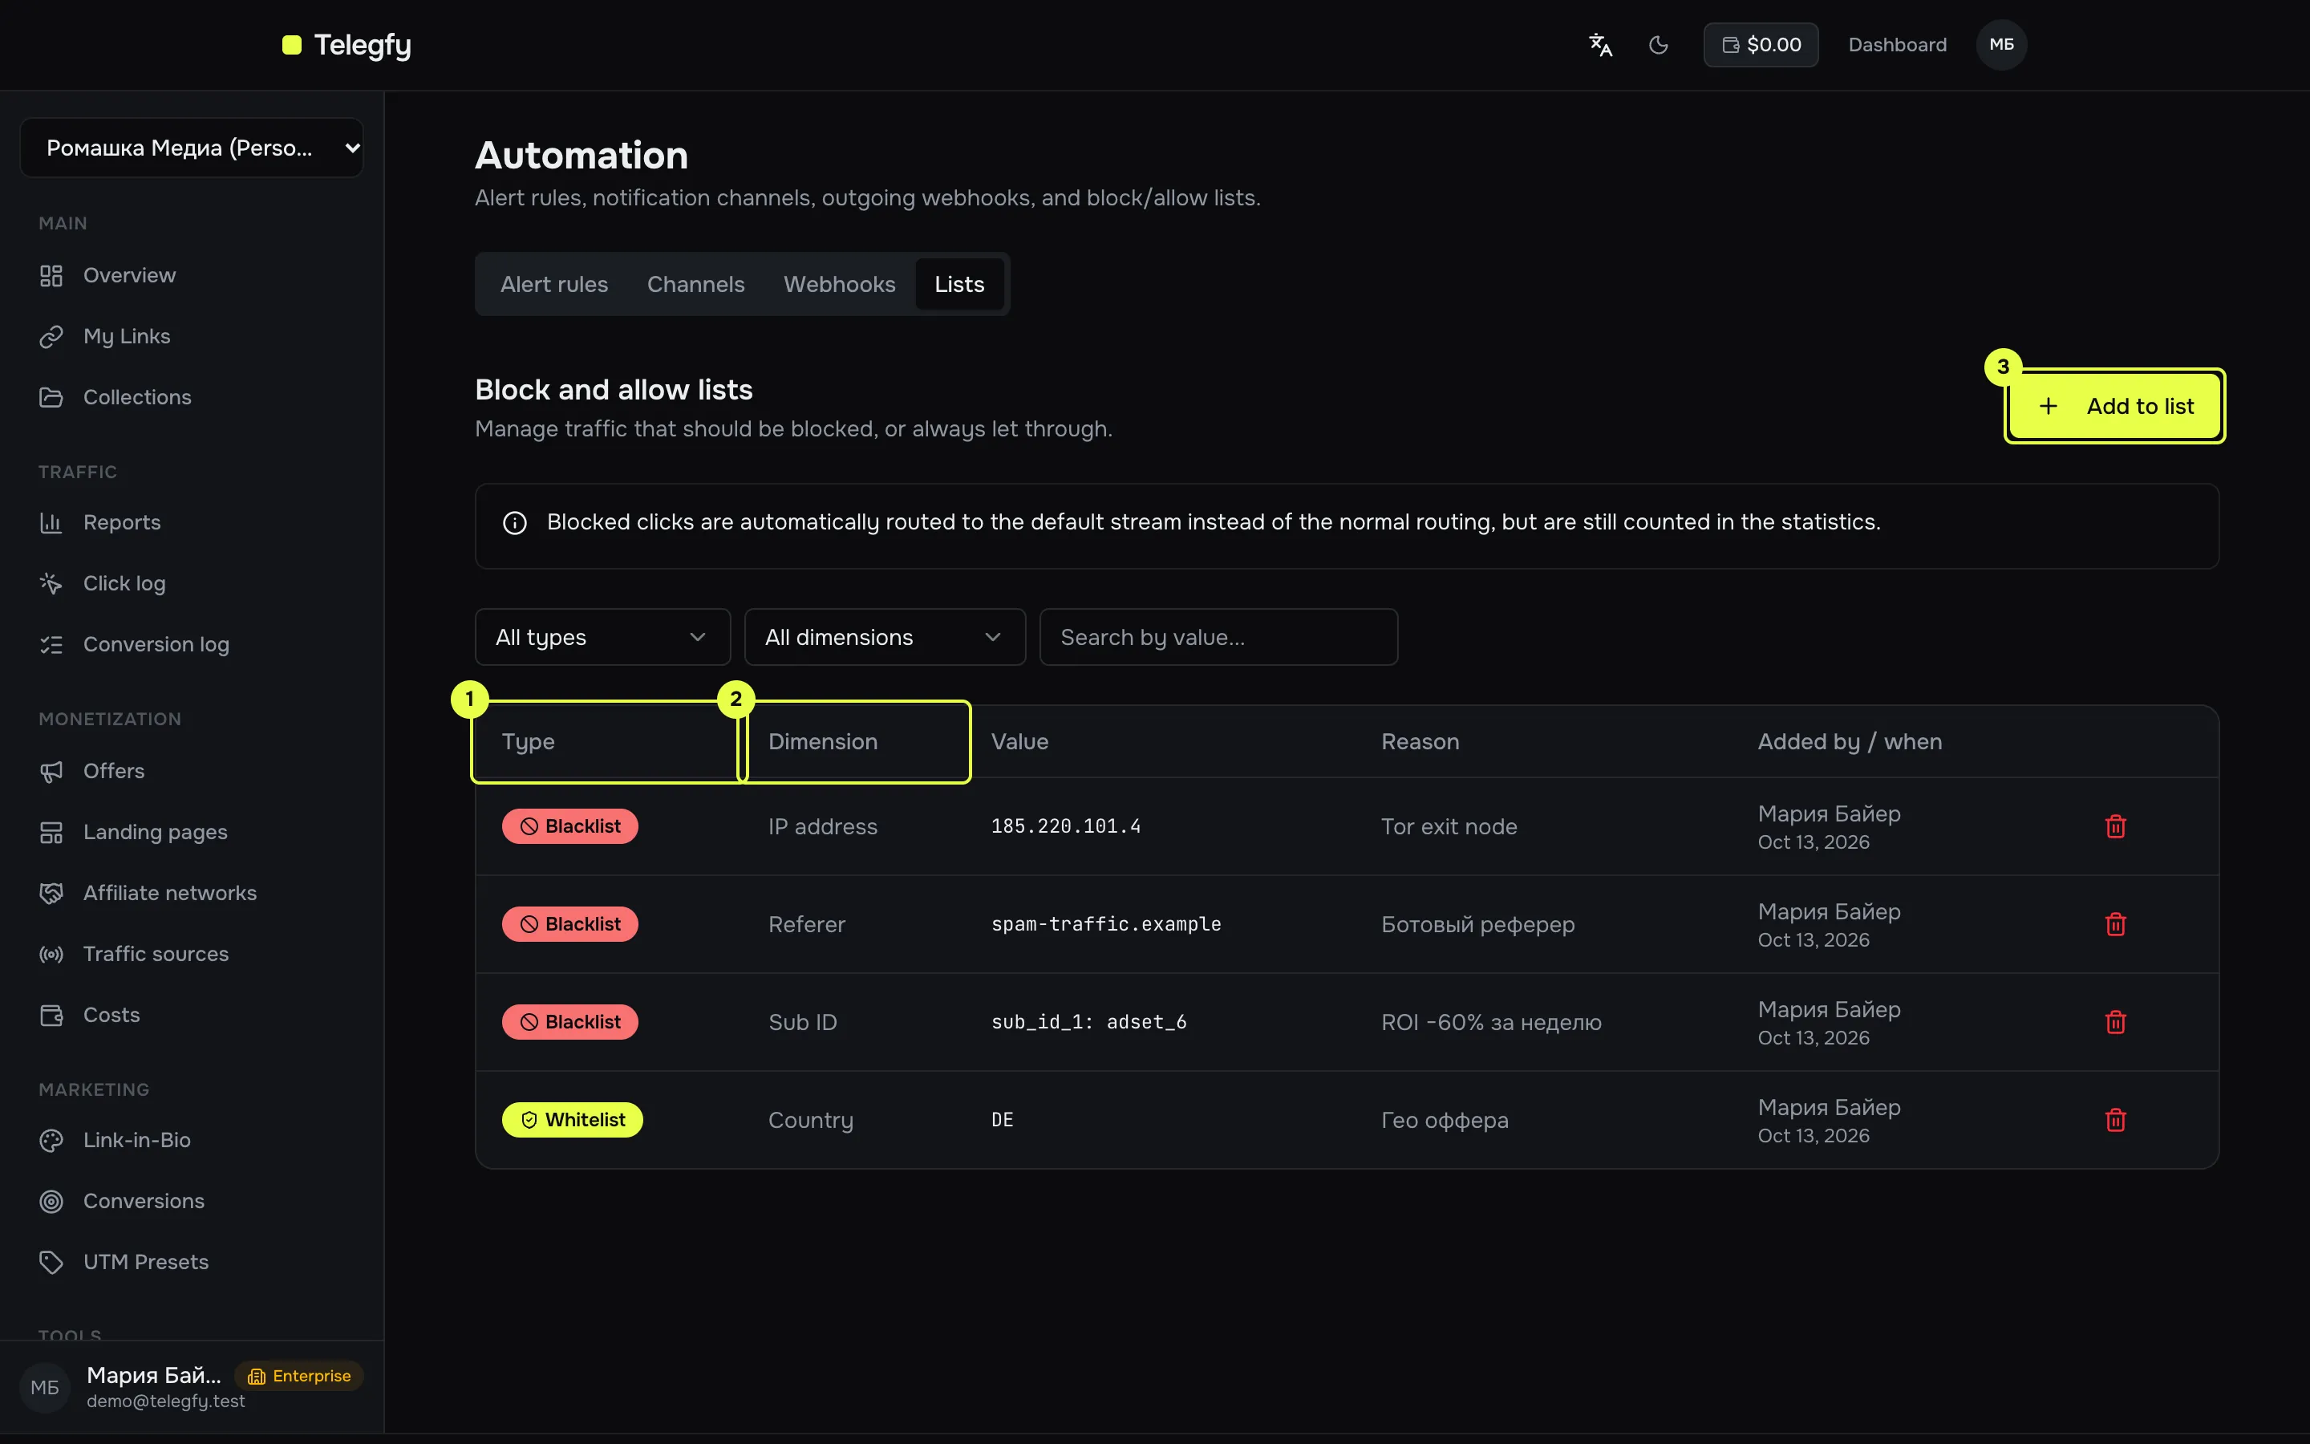Expand the All types filter
This screenshot has width=2310, height=1444.
[602, 637]
